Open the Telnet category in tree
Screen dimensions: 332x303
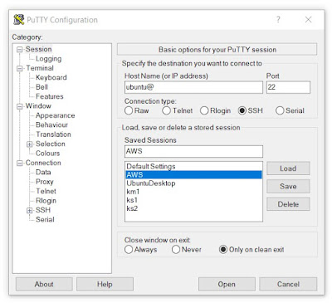[x=46, y=191]
